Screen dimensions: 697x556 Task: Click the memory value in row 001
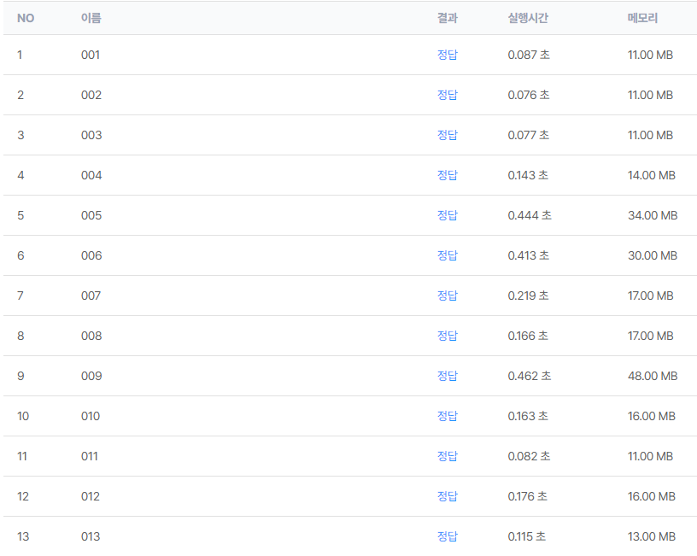650,55
